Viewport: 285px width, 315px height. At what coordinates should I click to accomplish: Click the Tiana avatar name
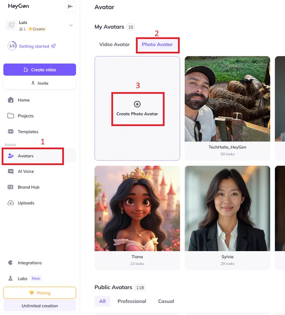pos(137,257)
